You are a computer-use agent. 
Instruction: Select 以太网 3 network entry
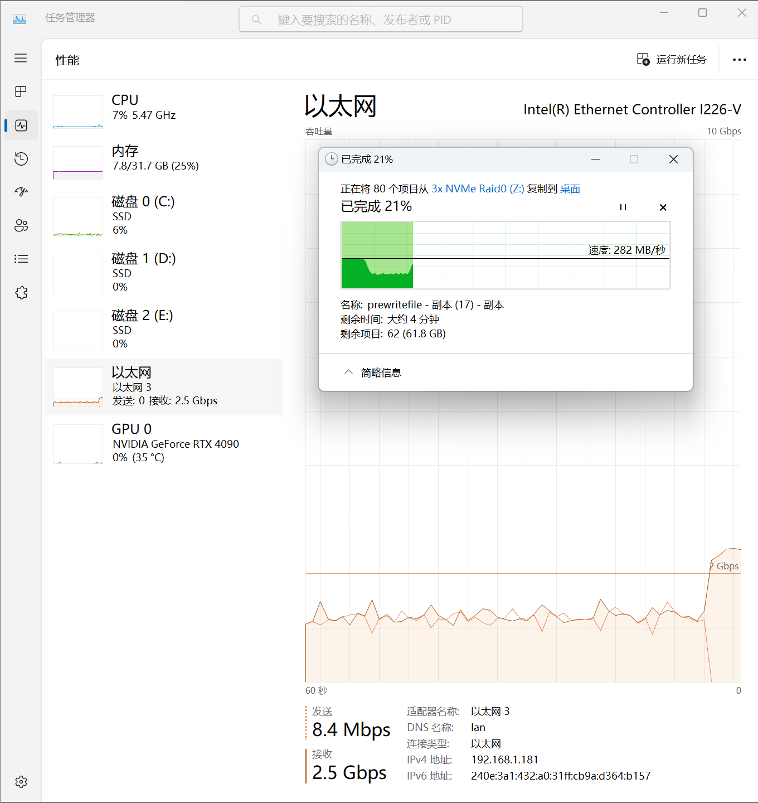(x=163, y=387)
